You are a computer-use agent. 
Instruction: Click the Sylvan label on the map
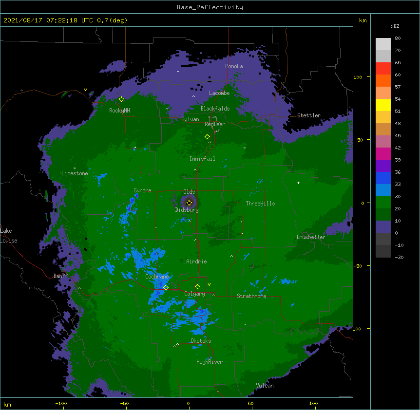(190, 119)
